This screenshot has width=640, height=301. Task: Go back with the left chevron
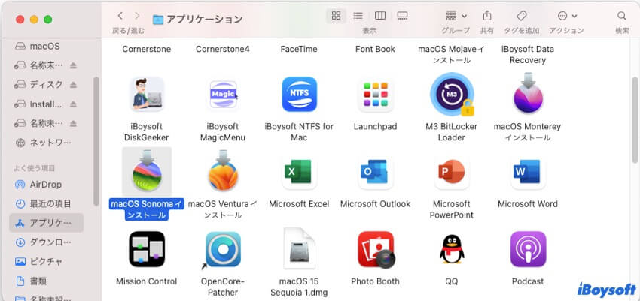pyautogui.click(x=120, y=16)
